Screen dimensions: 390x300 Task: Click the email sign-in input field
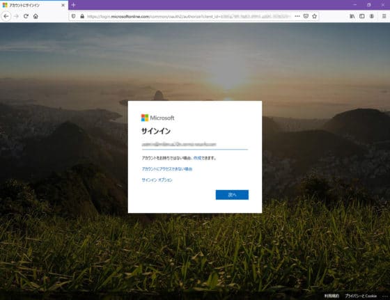[195, 145]
